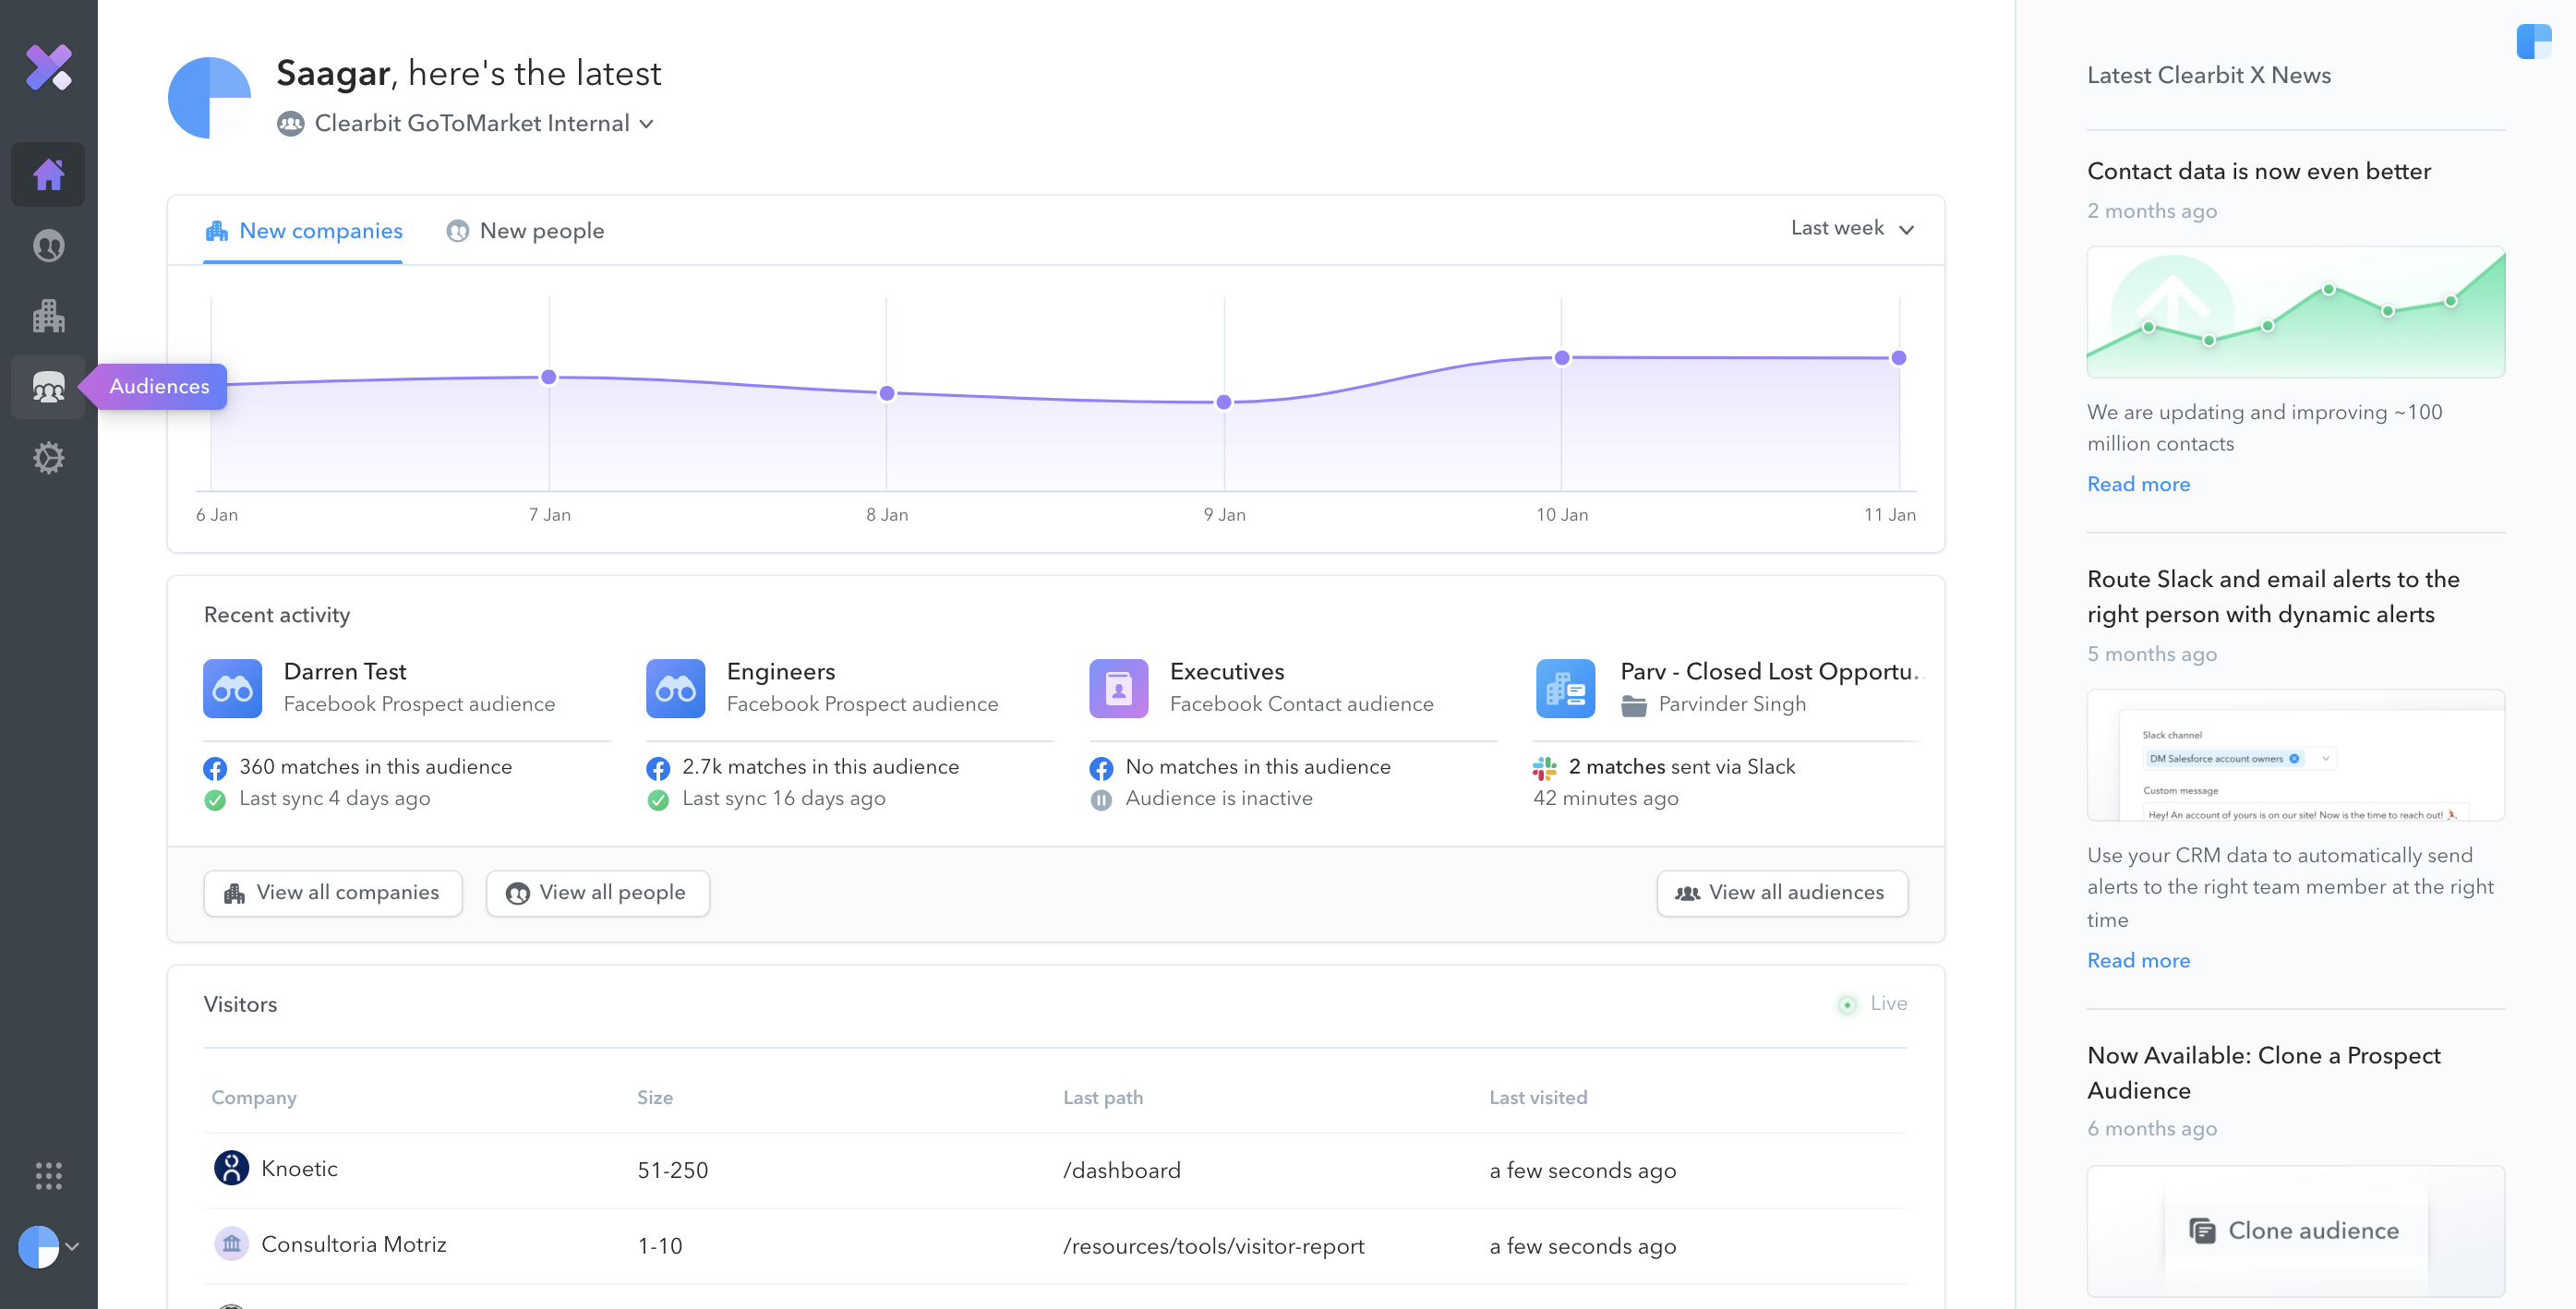Open the dynamic alerts news headline
This screenshot has width=2576, height=1309.
tap(2272, 596)
